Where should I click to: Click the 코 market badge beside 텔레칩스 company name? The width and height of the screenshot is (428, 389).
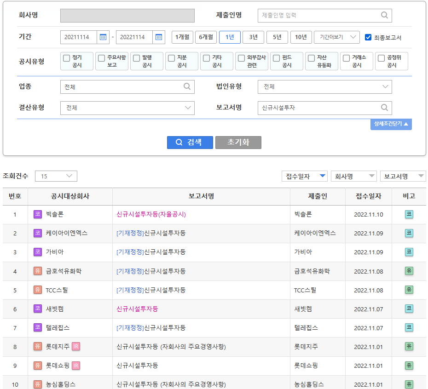click(38, 327)
